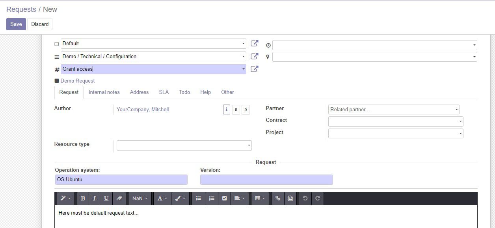495x228 pixels.
Task: Click the clock icon next to the empty field
Action: point(268,45)
